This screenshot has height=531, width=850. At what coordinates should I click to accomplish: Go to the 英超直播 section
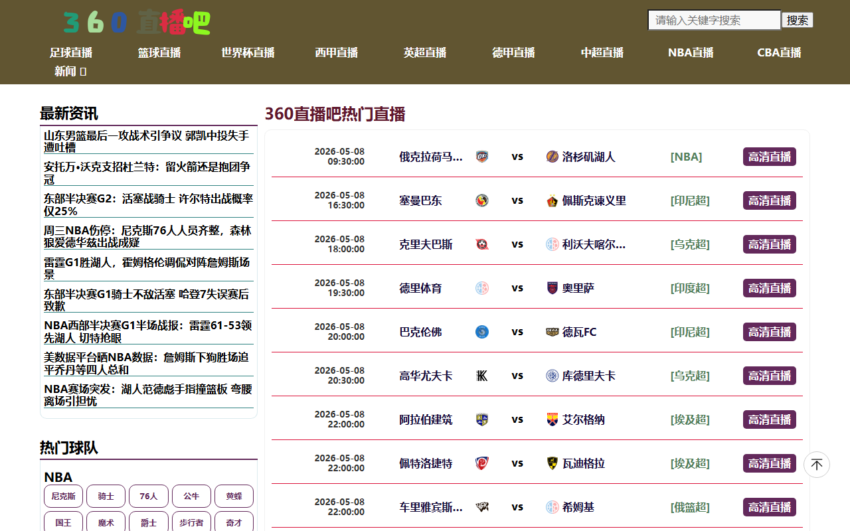(x=425, y=52)
